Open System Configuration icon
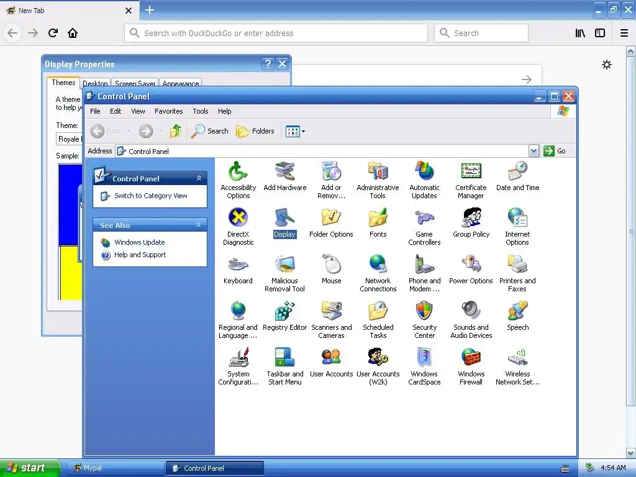Viewport: 636px width, 477px height. click(x=238, y=366)
